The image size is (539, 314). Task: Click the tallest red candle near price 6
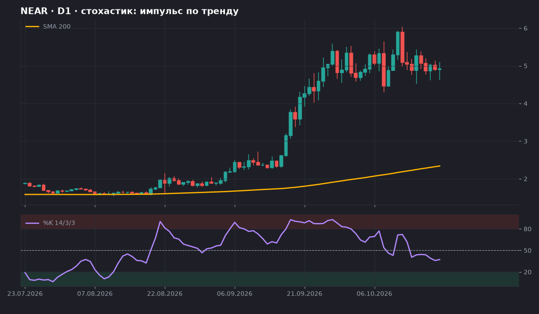click(x=402, y=47)
